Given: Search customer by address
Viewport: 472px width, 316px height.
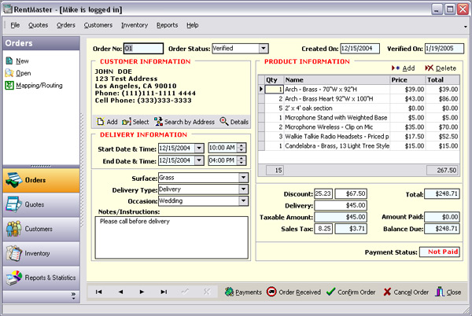Looking at the screenshot, I should 184,122.
